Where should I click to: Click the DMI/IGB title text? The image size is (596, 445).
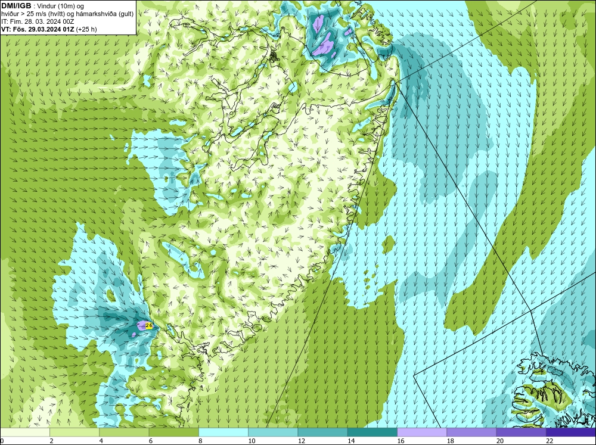[x=16, y=6]
